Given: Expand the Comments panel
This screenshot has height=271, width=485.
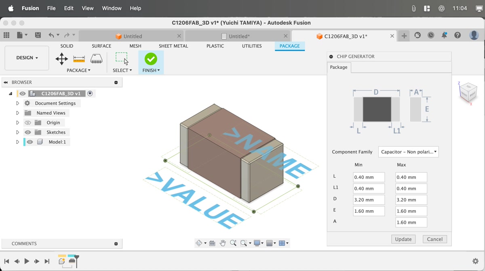Looking at the screenshot, I should (x=116, y=244).
